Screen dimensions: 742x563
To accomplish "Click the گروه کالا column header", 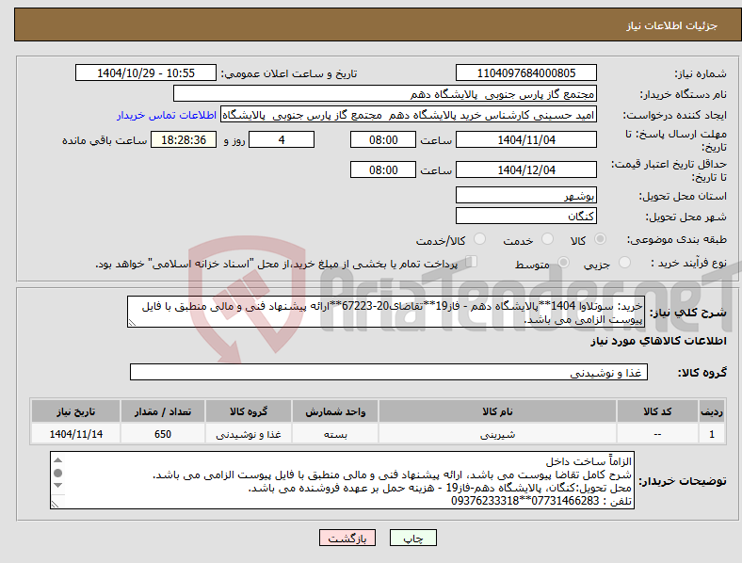I will (249, 411).
